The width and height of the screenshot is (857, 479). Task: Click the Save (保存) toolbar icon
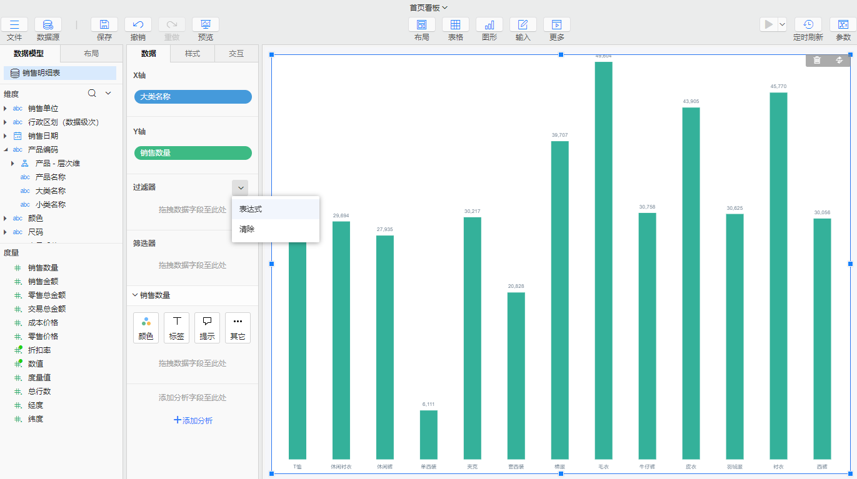(x=104, y=25)
